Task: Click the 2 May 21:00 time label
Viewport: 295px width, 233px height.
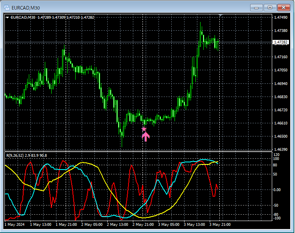Action: click(x=144, y=225)
